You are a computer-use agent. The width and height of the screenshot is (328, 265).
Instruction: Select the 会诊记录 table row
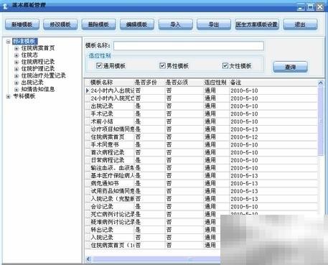pos(202,207)
